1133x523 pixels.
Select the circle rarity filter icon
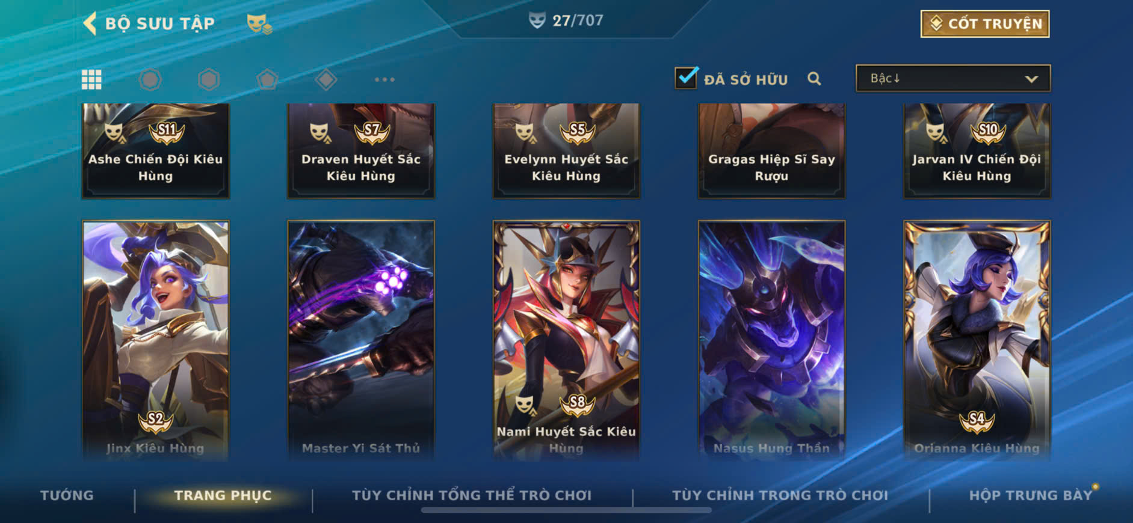point(150,79)
